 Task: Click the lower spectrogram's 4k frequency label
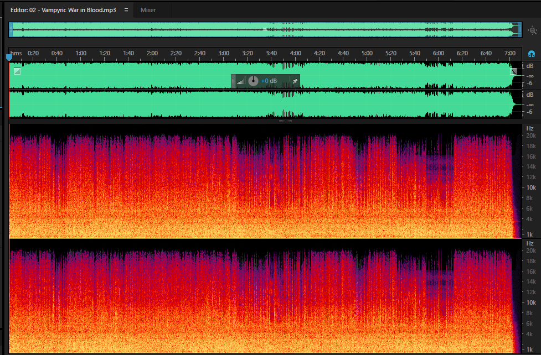tap(529, 333)
